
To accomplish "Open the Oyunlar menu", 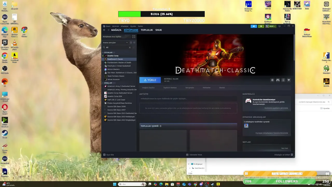I will point(133,26).
